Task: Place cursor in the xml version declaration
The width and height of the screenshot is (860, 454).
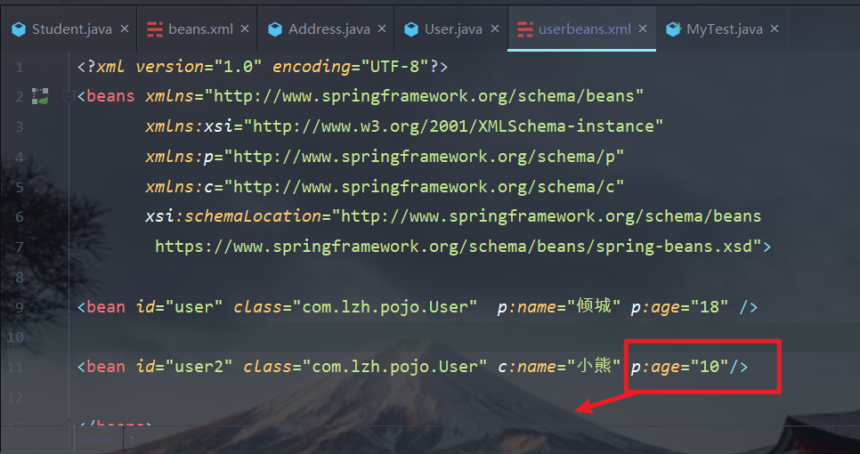Action: (263, 67)
